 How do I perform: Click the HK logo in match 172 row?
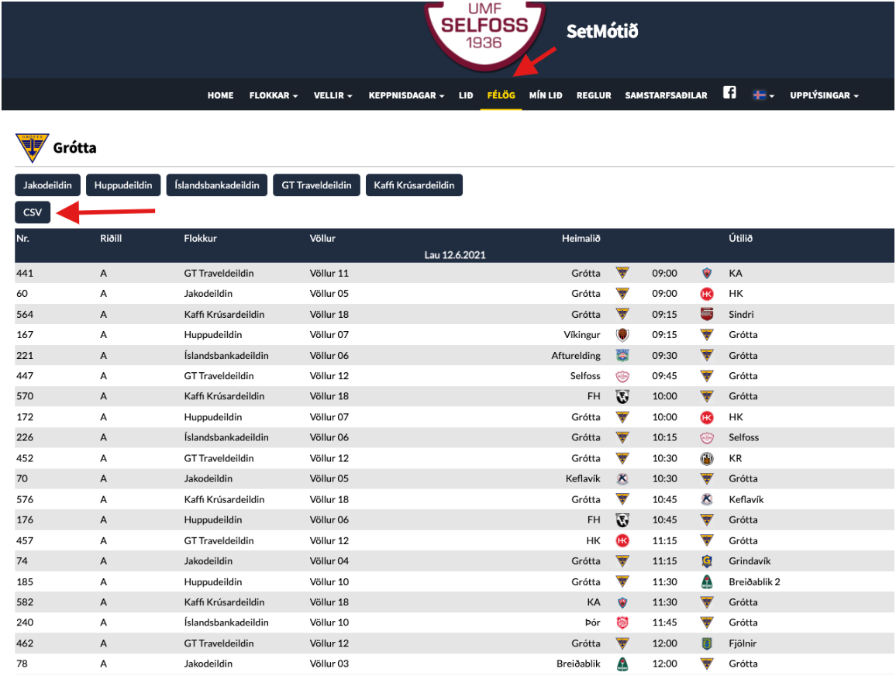[x=707, y=417]
